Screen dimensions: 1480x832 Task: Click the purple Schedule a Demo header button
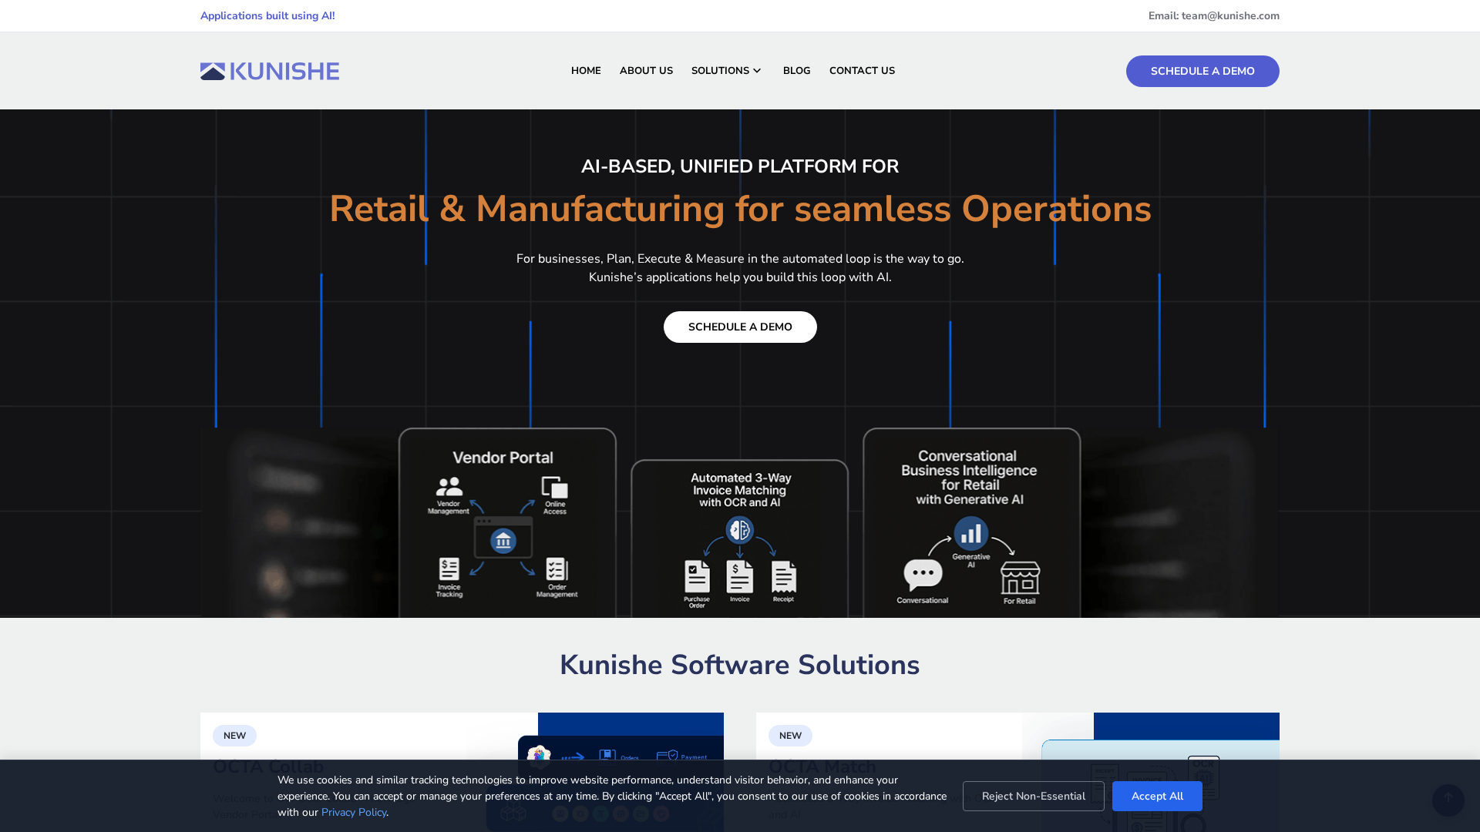click(x=1202, y=71)
